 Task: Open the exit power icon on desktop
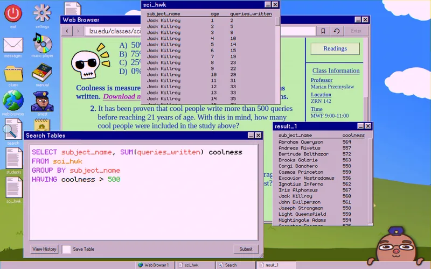[x=13, y=14]
